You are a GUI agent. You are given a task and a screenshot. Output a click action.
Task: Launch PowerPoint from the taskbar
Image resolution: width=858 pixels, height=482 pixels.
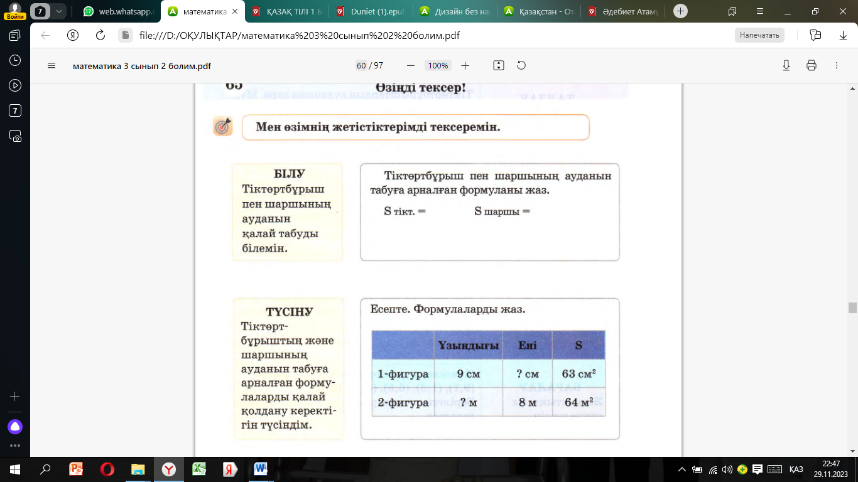pos(76,469)
